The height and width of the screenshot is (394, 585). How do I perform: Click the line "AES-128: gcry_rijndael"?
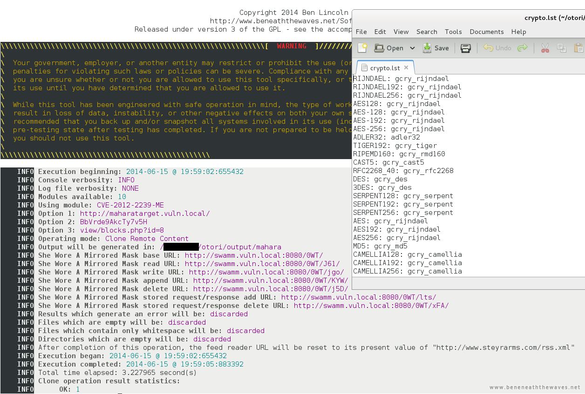[x=399, y=112]
